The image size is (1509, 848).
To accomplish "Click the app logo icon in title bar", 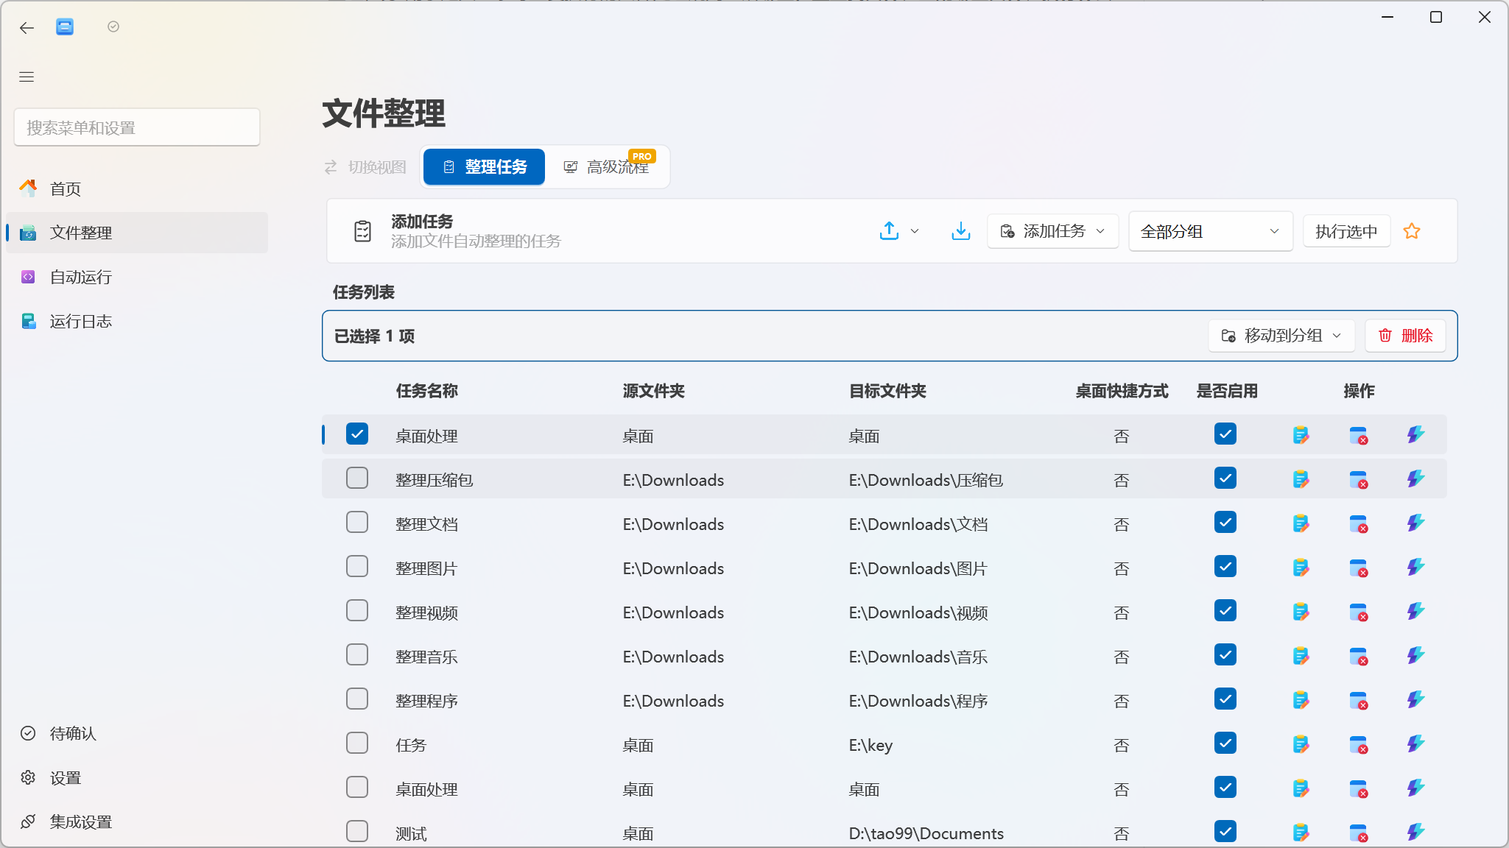I will point(65,27).
